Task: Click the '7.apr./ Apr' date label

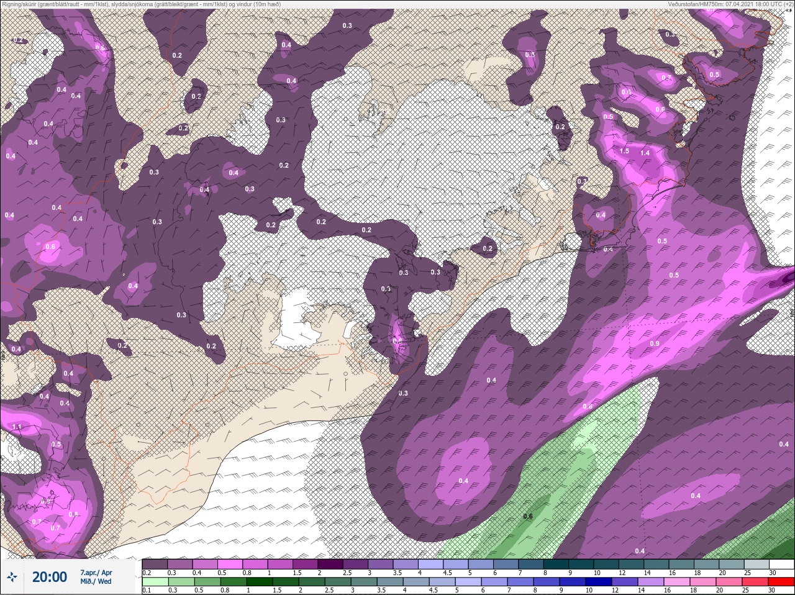Action: pyautogui.click(x=96, y=573)
